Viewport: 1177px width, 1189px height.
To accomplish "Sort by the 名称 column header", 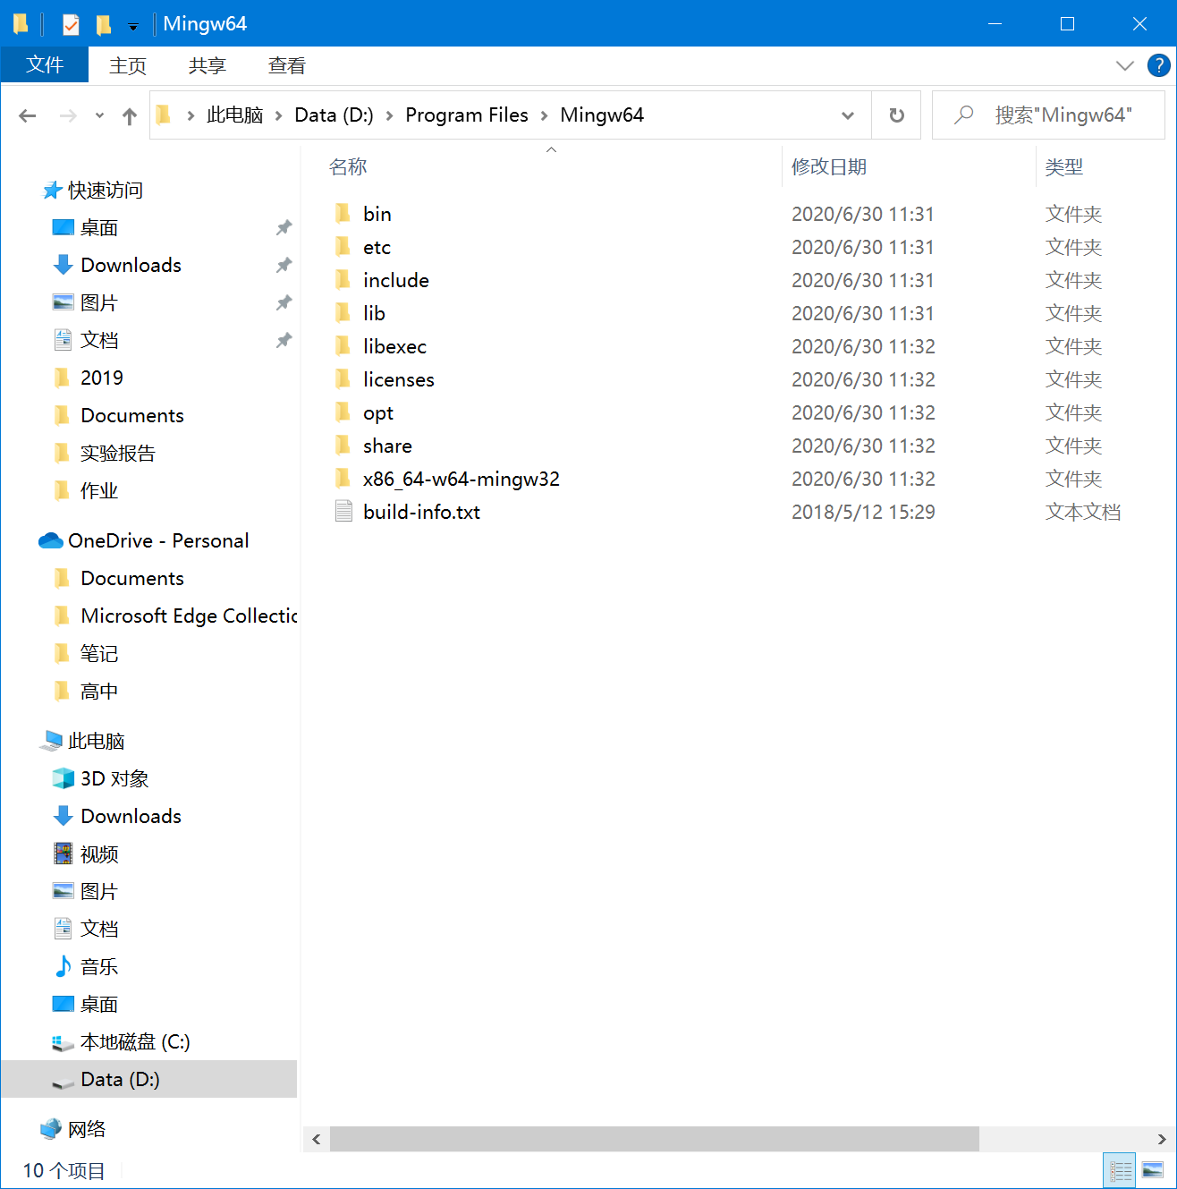I will coord(348,167).
